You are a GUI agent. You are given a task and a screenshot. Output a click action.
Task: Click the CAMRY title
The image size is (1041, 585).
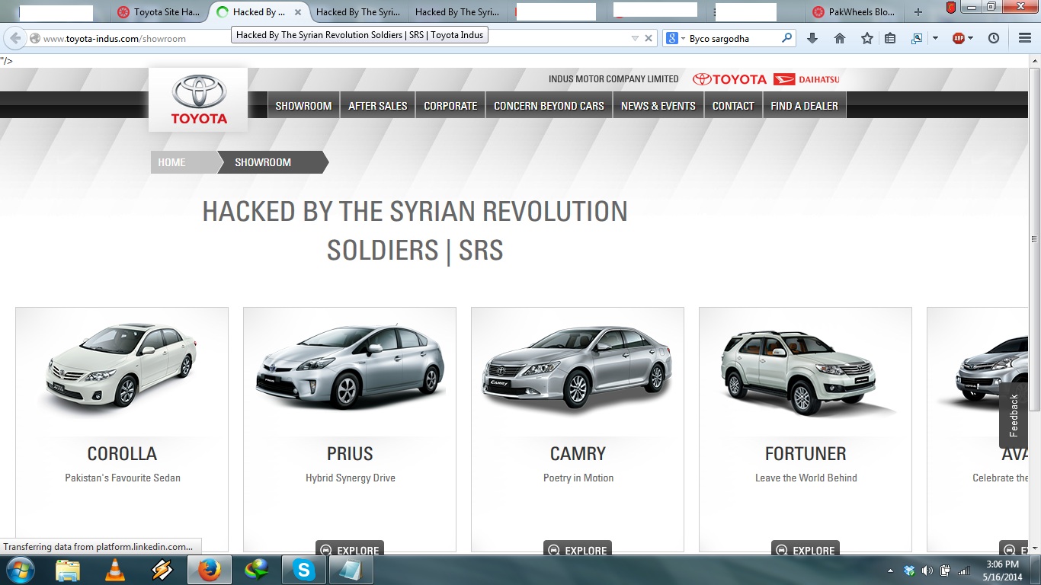coord(578,454)
